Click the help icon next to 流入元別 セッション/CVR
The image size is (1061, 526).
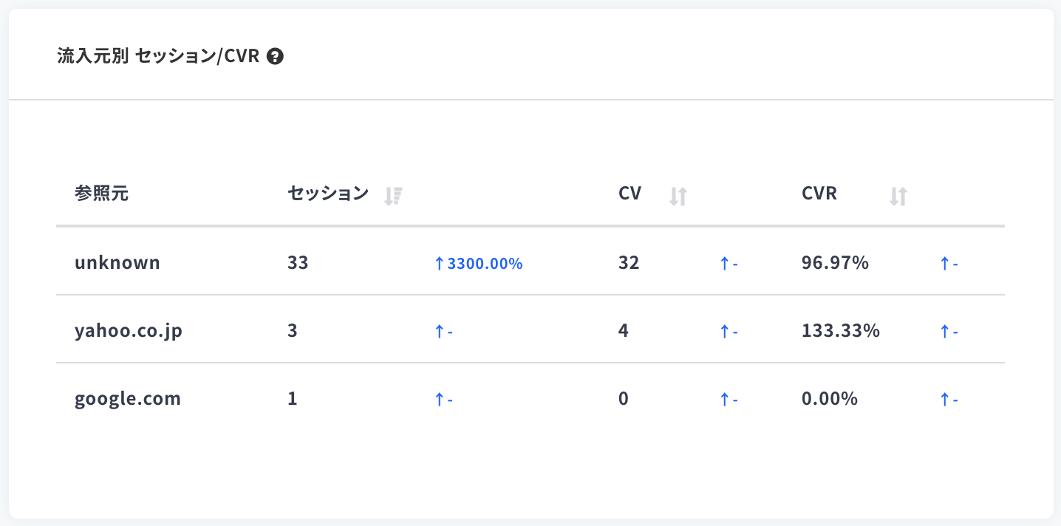click(x=276, y=56)
